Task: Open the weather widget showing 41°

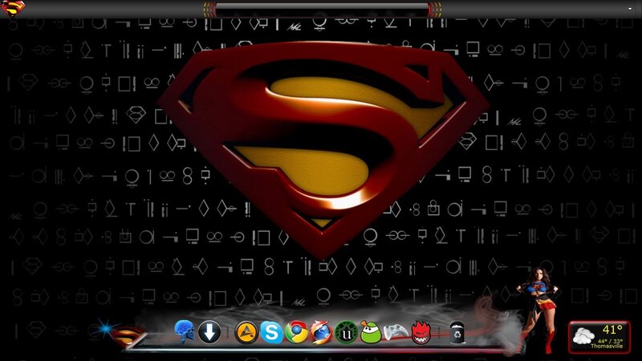Action: pos(599,337)
